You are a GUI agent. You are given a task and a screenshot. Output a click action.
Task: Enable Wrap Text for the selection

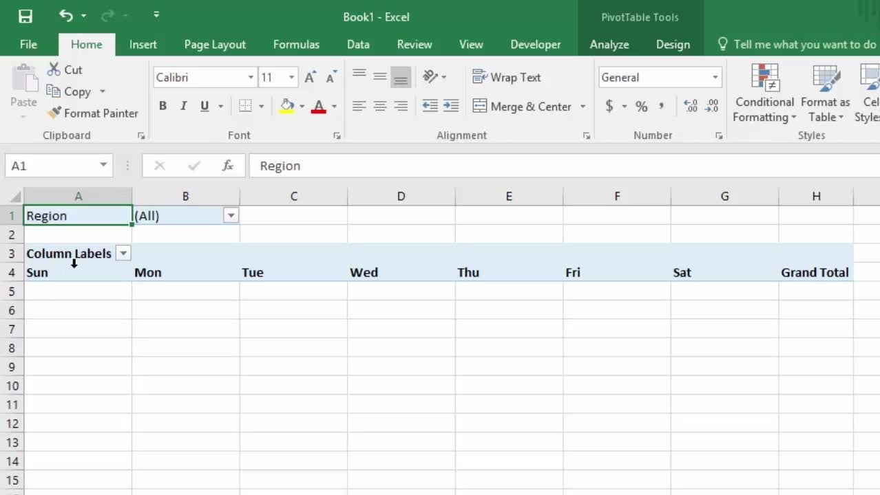[x=507, y=77]
